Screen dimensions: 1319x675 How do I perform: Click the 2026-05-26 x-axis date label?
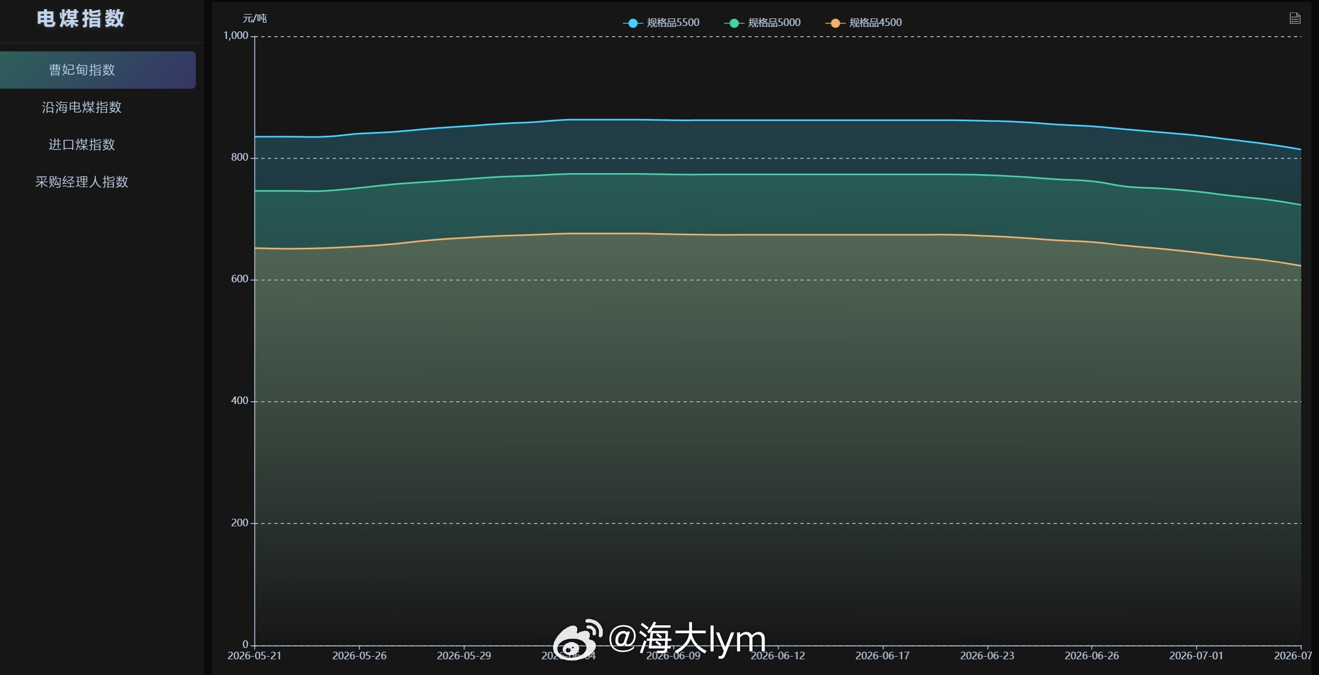pos(359,656)
